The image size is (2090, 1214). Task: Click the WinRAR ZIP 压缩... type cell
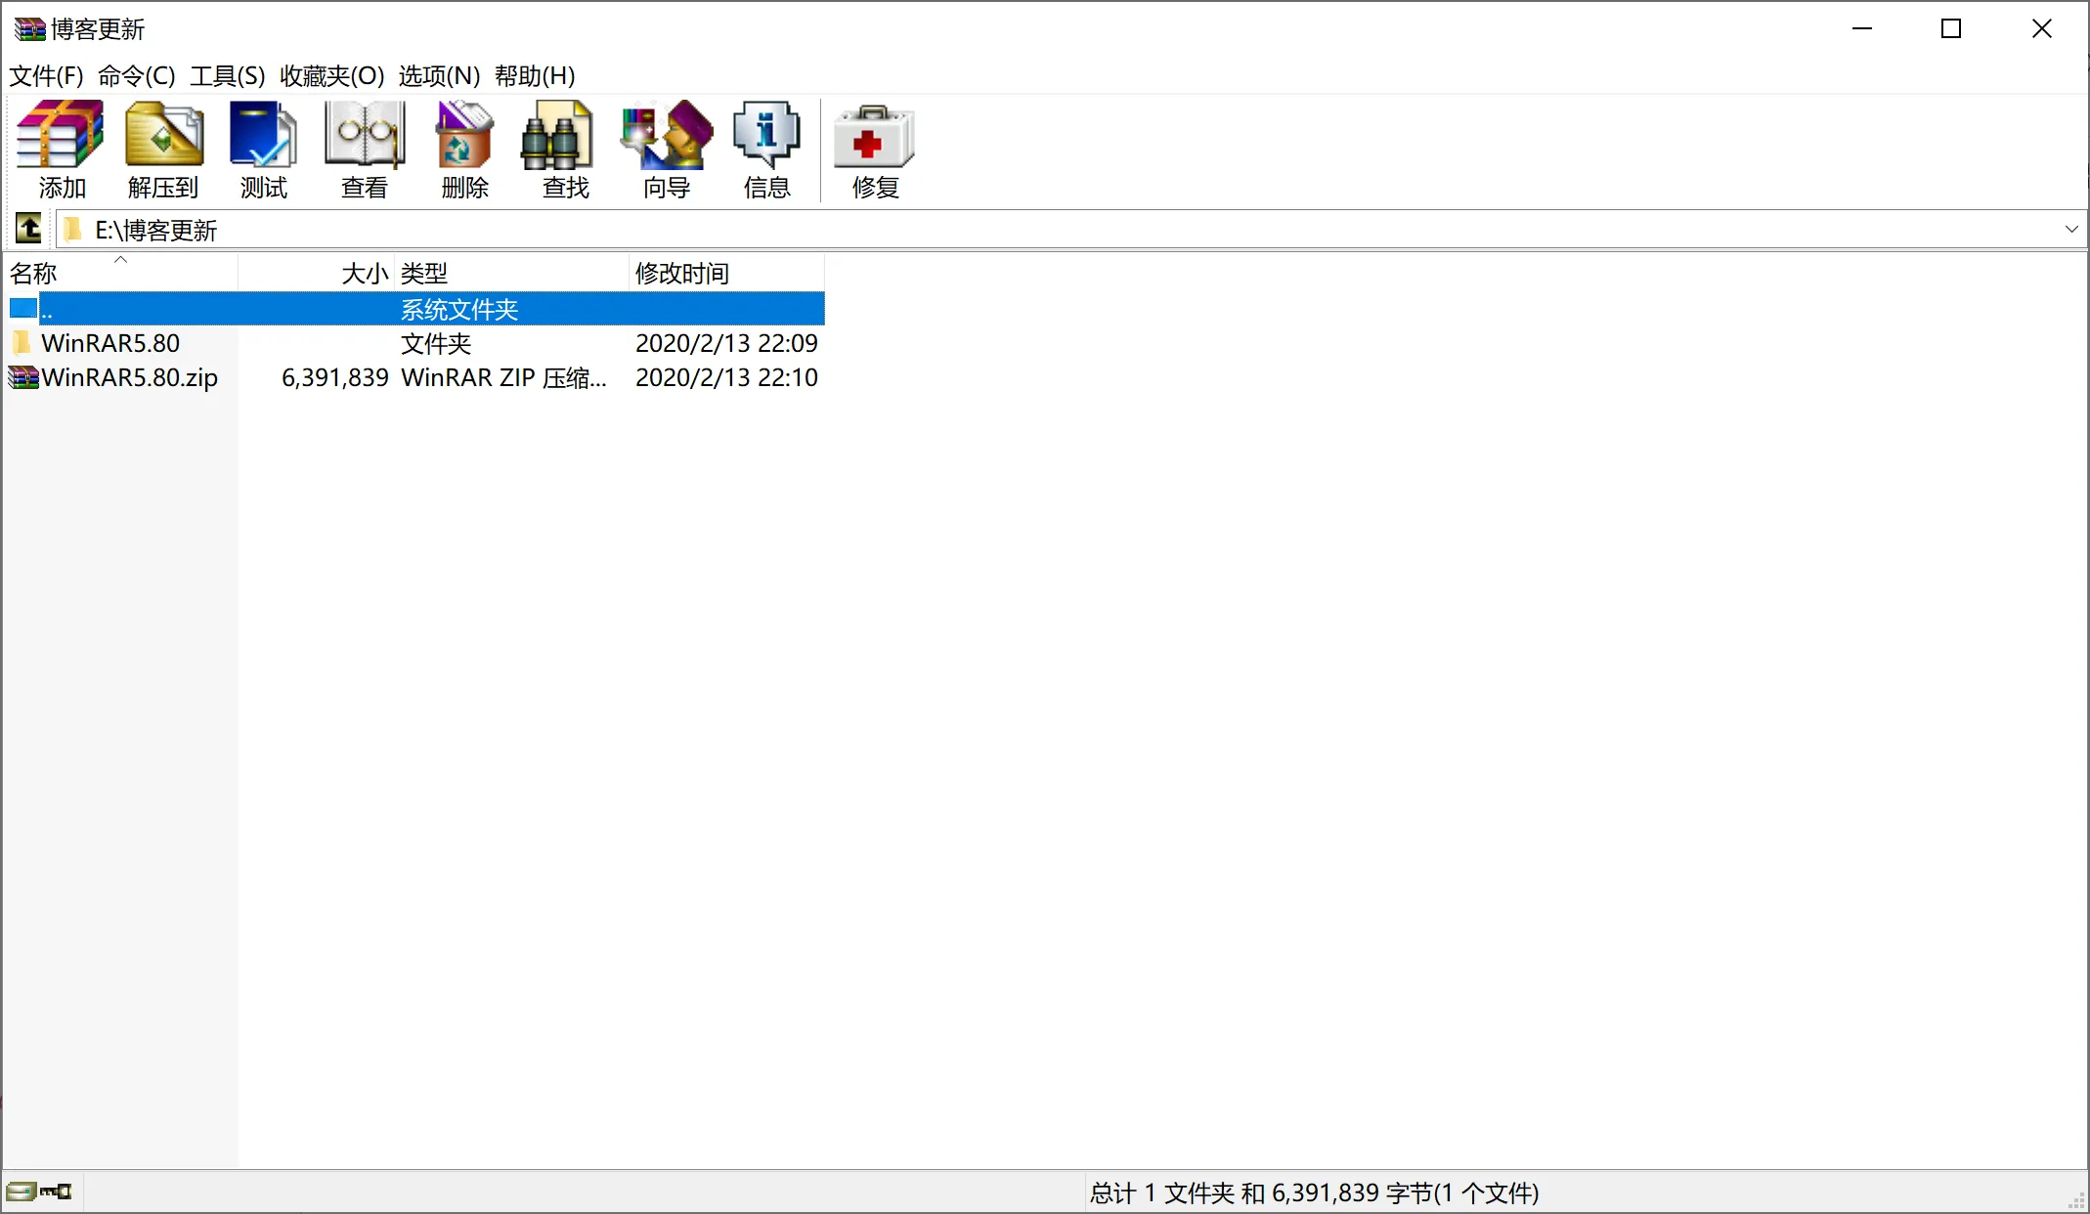[503, 377]
